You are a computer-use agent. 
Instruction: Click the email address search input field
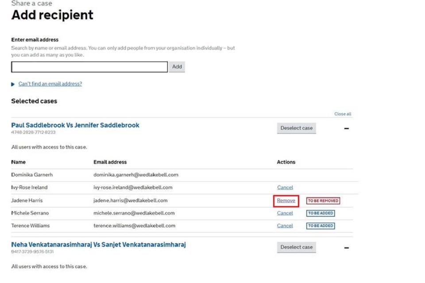click(x=89, y=67)
